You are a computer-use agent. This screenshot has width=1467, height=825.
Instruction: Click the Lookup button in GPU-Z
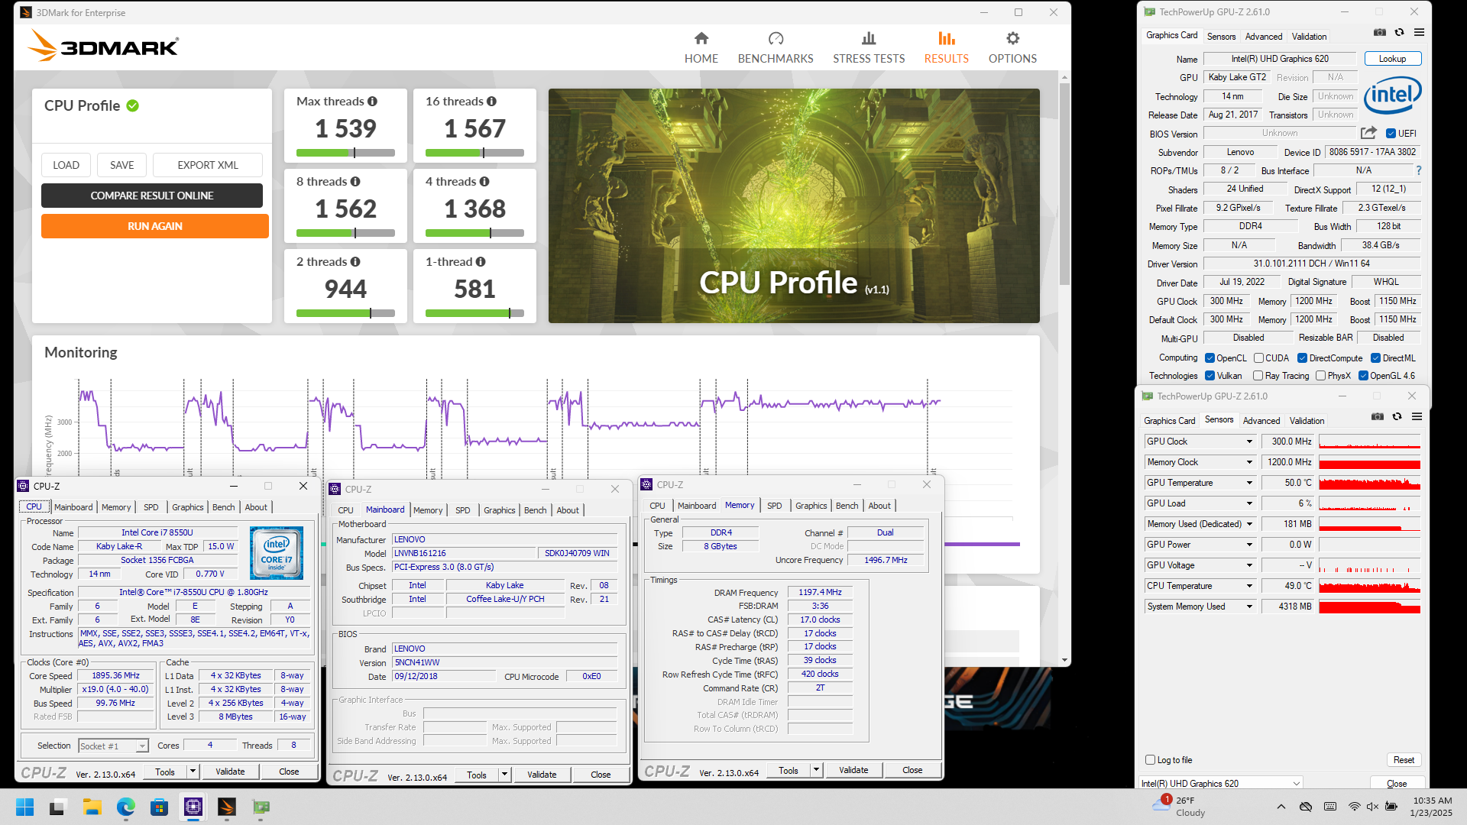click(x=1392, y=59)
